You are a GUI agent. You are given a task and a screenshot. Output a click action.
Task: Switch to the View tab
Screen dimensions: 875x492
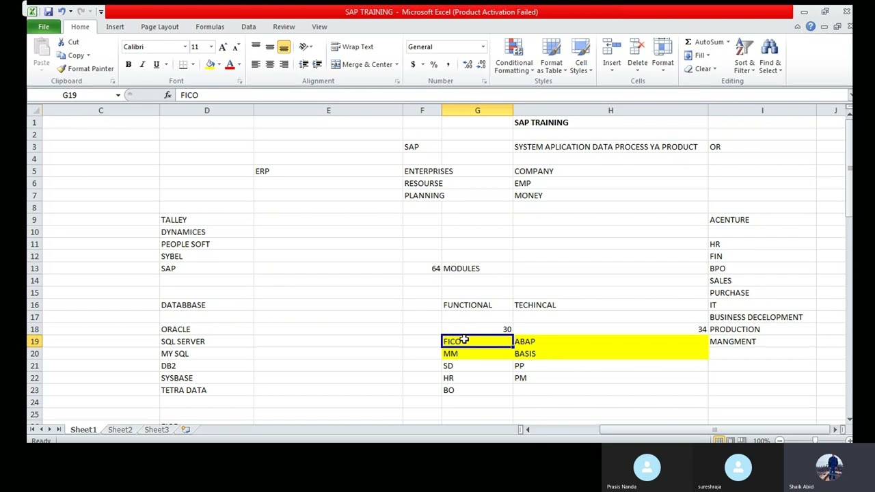pos(319,27)
